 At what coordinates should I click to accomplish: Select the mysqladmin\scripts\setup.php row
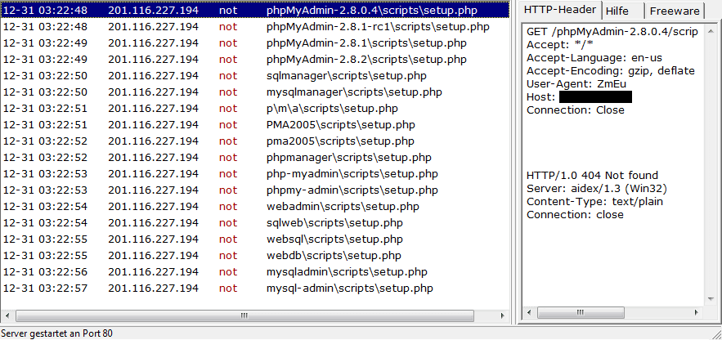coord(255,272)
